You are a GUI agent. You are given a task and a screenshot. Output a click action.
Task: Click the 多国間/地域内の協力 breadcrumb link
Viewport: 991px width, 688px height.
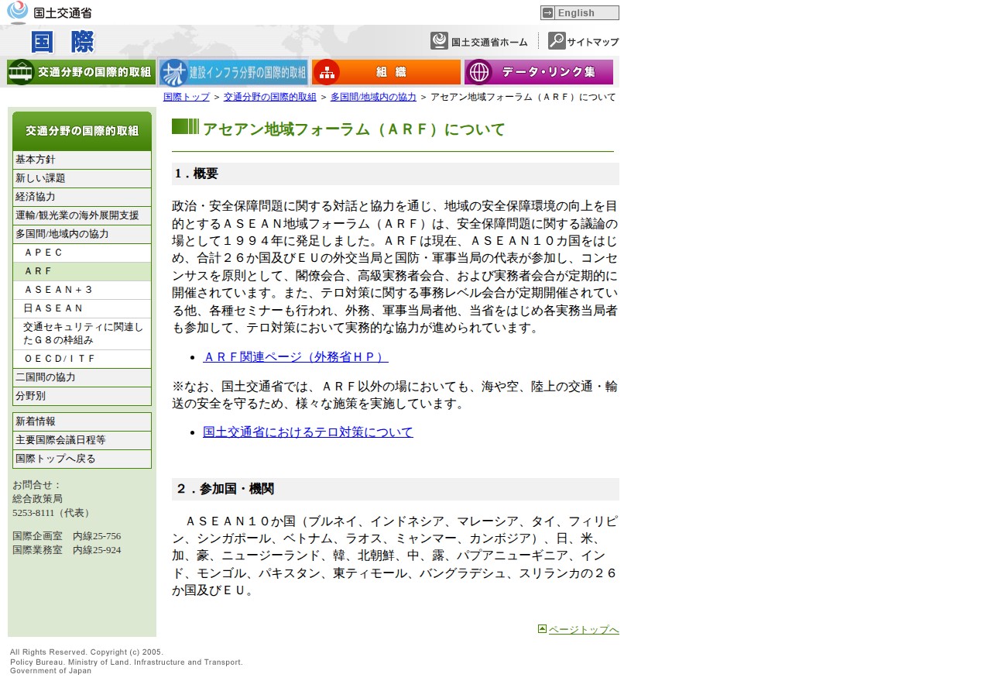point(373,97)
